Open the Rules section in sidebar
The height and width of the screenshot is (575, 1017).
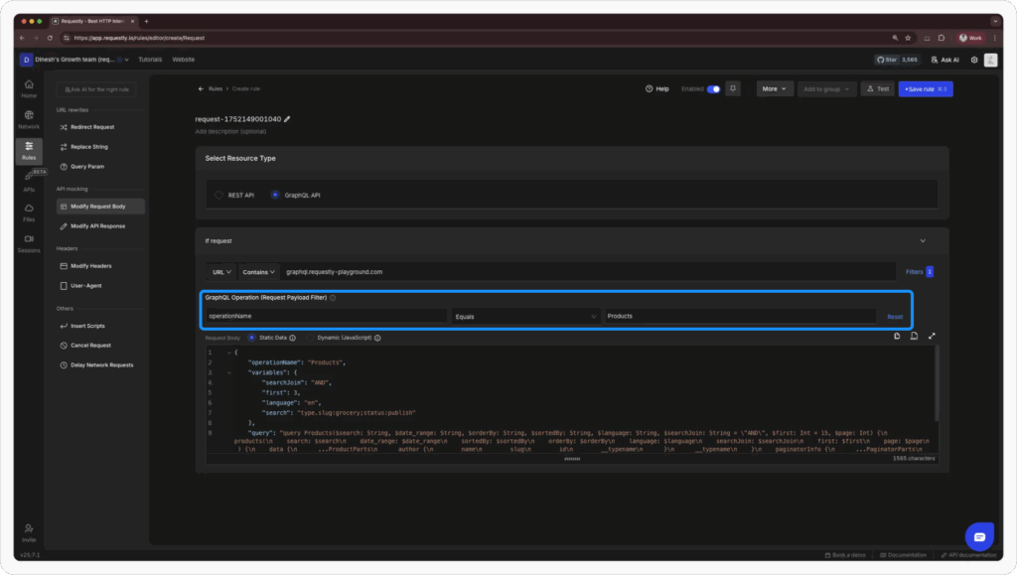tap(29, 150)
